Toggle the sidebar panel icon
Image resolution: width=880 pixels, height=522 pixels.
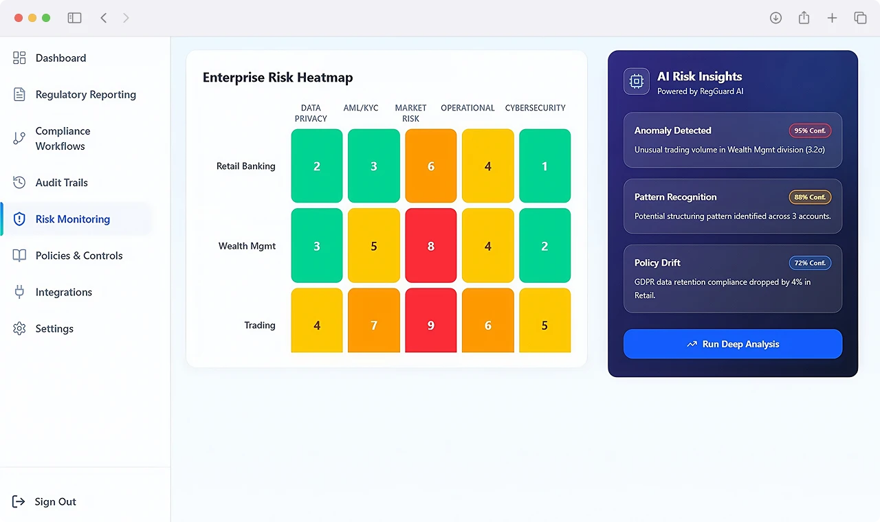coord(74,18)
